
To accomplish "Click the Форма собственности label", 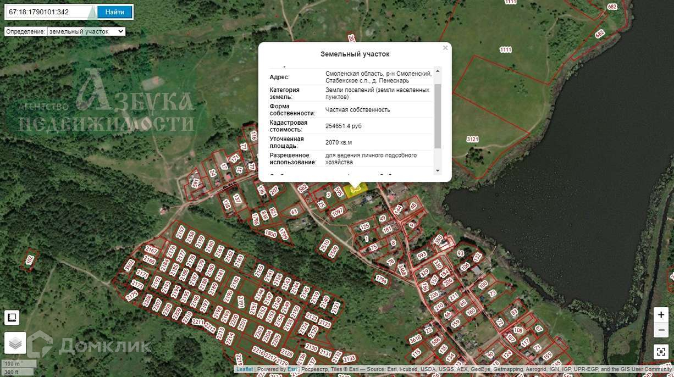I will pyautogui.click(x=292, y=109).
